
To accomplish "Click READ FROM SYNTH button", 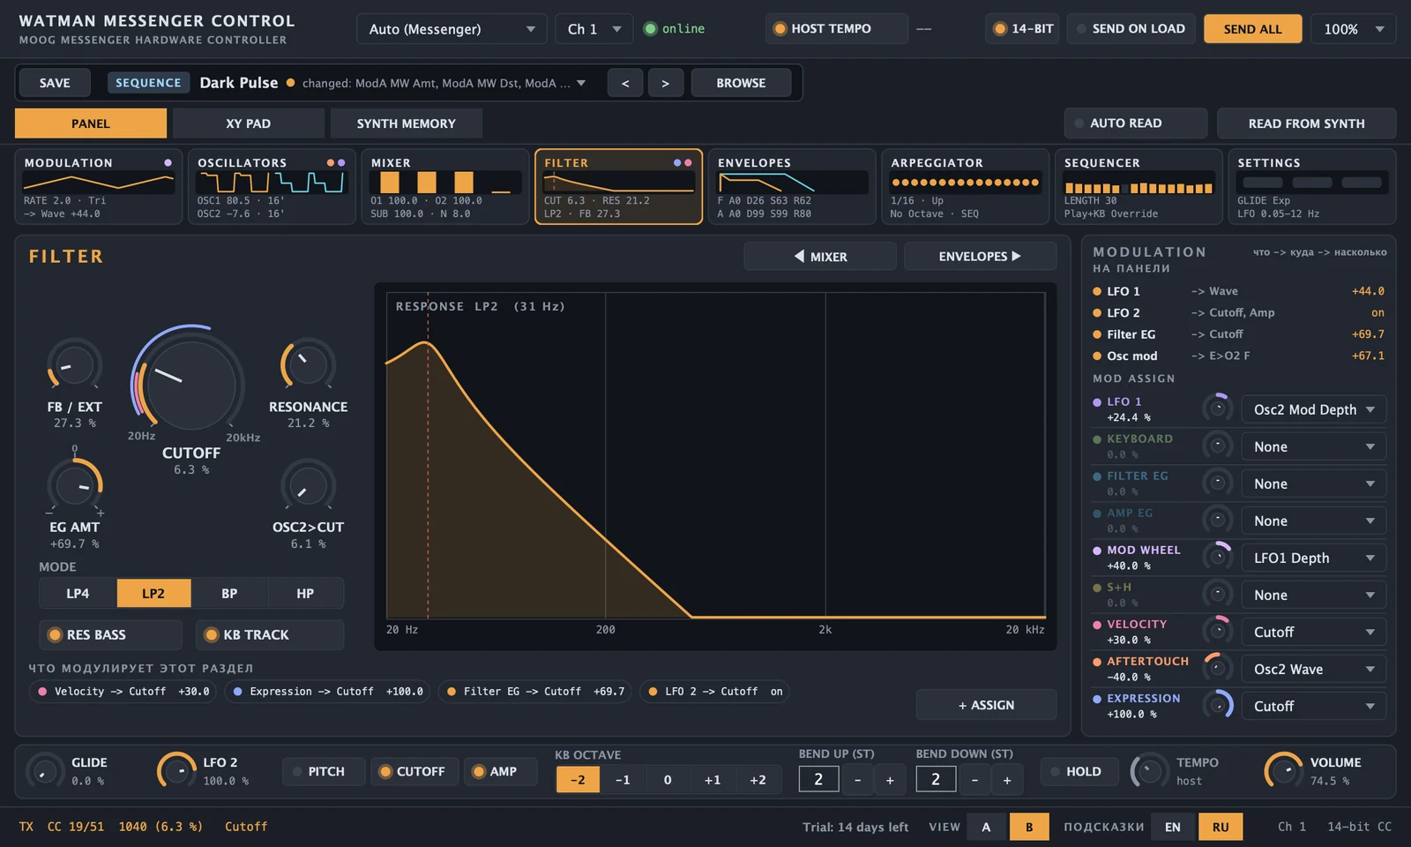I will [x=1306, y=124].
